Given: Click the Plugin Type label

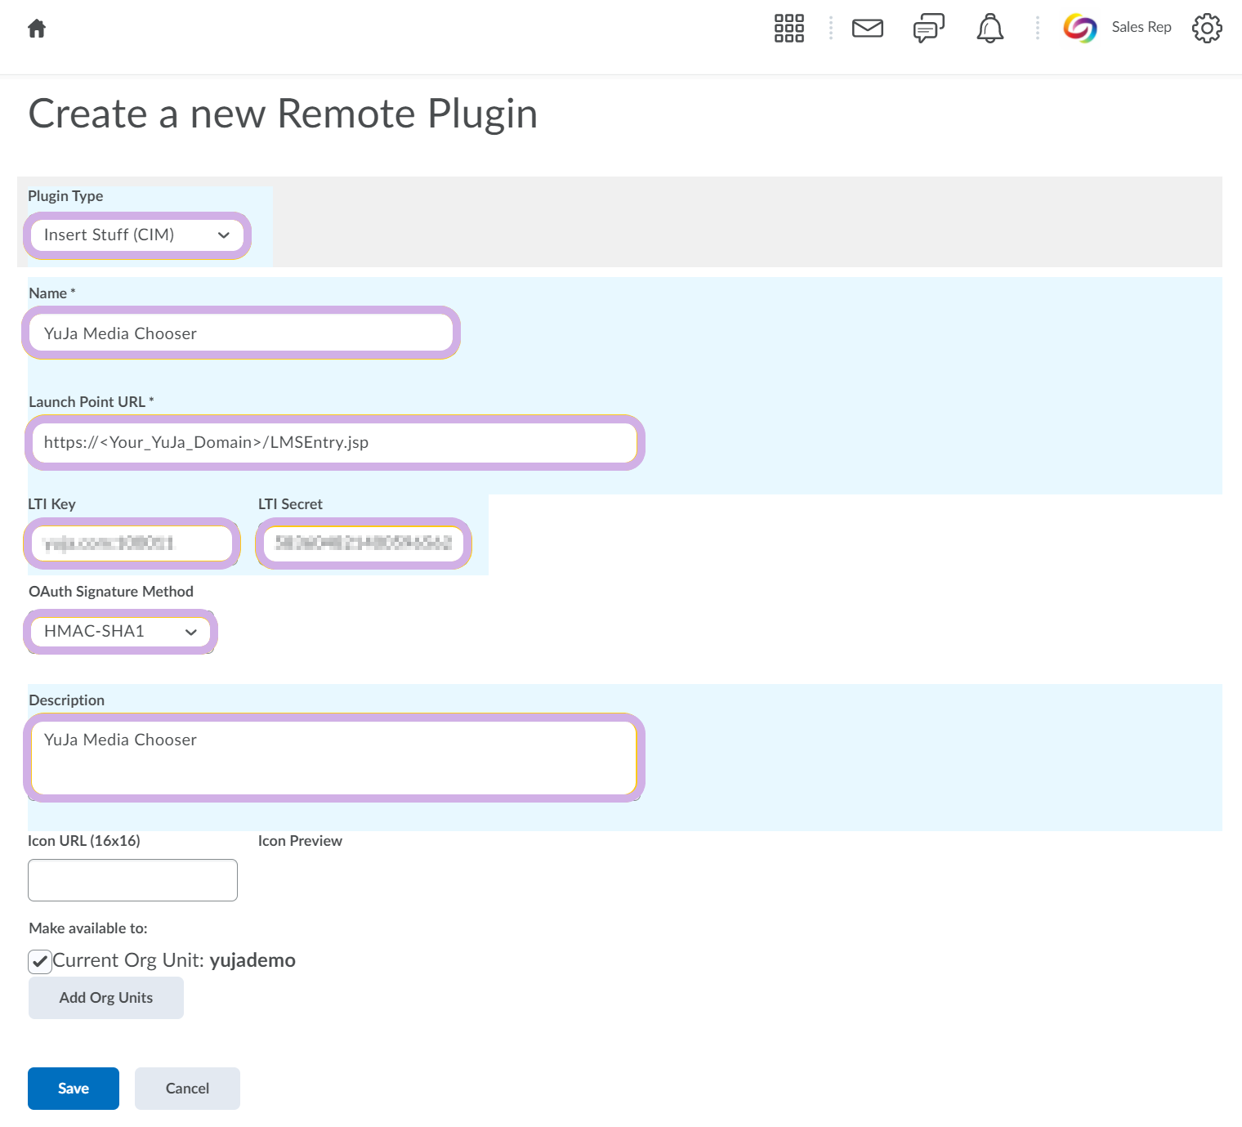Looking at the screenshot, I should (x=65, y=196).
